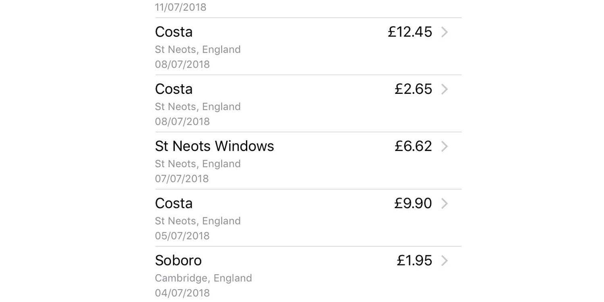Open the St Neots Windows transaction
This screenshot has height=302, width=604.
(x=214, y=146)
